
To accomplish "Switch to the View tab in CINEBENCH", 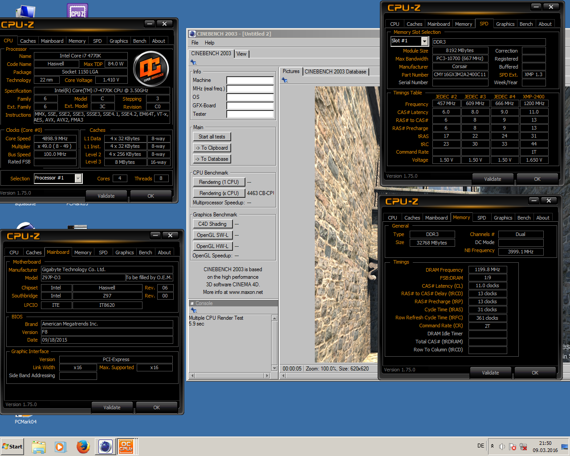I will coord(241,54).
